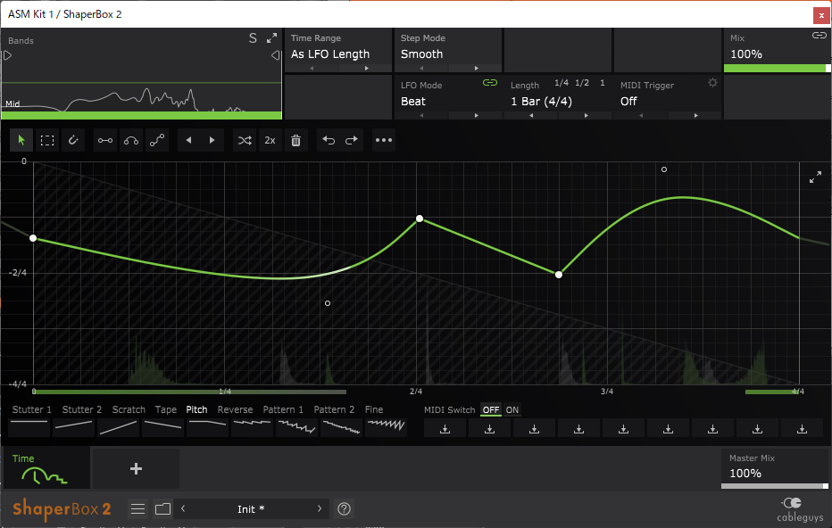Adjust the Mix 100% slider
832x528 pixels.
[777, 68]
